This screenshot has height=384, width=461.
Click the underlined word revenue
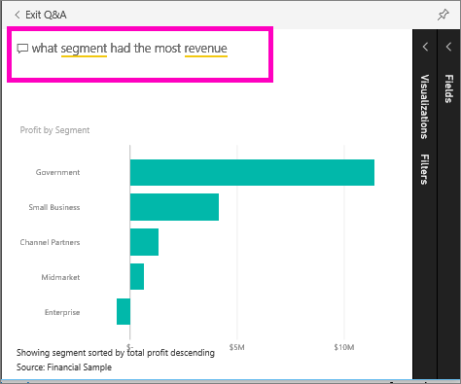(206, 49)
